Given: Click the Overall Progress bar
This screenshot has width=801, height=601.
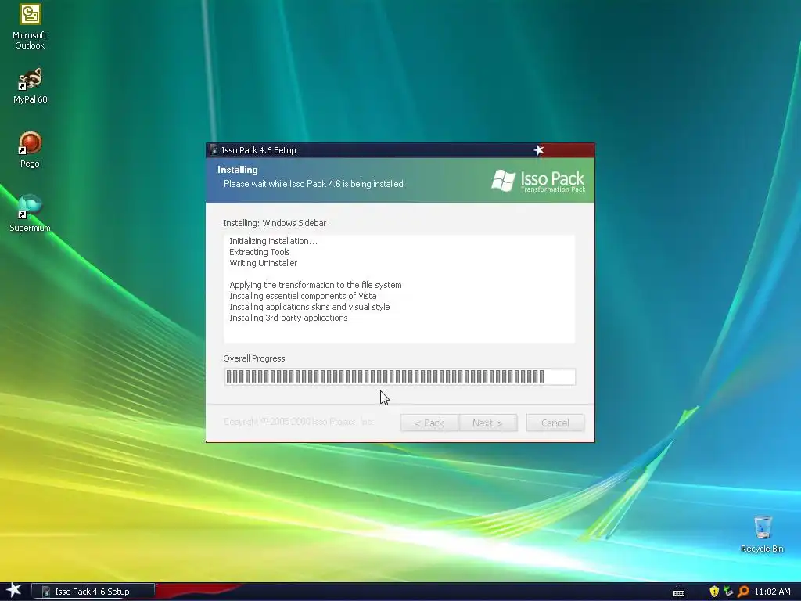Looking at the screenshot, I should point(400,376).
